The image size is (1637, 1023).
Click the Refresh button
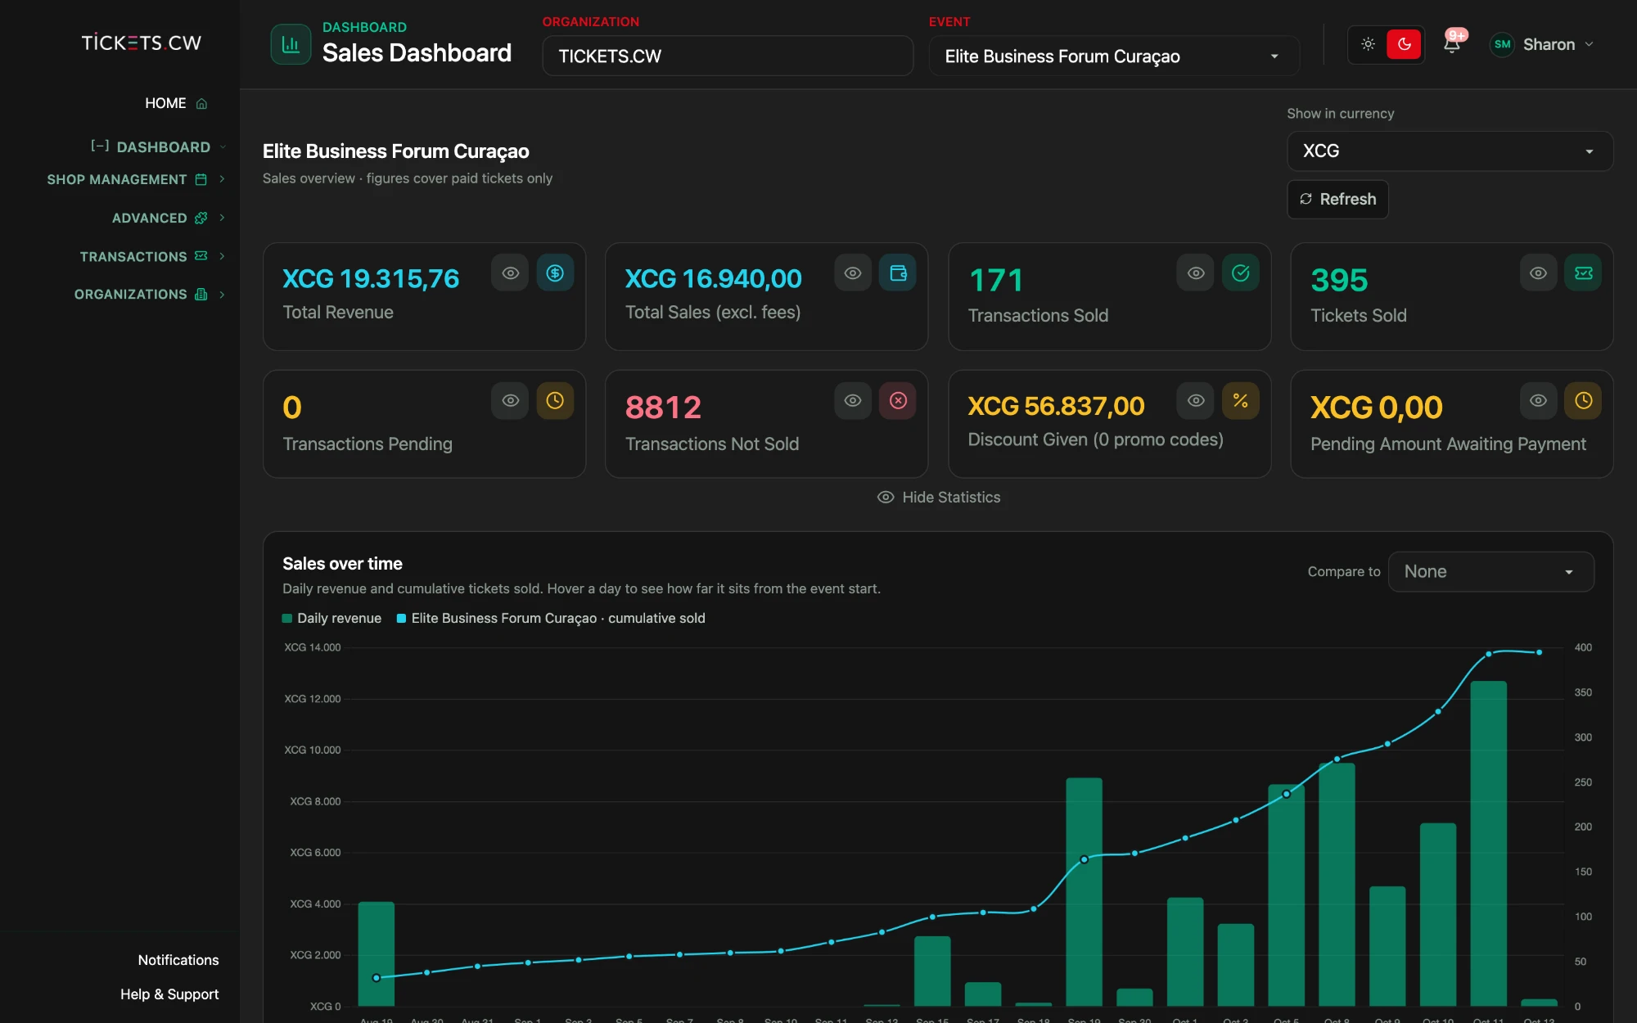[x=1337, y=199]
